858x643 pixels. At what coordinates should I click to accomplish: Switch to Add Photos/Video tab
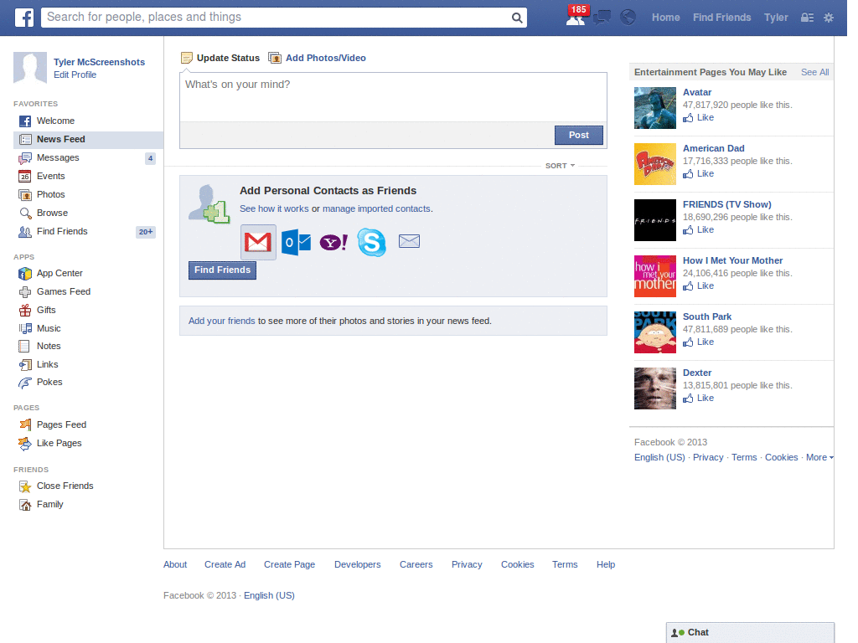coord(318,58)
